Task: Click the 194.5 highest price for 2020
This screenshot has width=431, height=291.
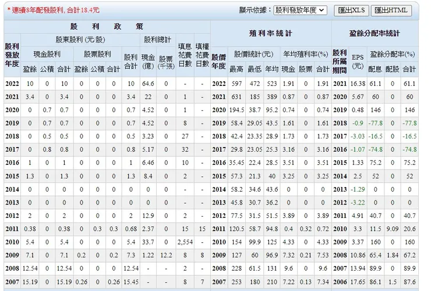Action: click(236, 110)
